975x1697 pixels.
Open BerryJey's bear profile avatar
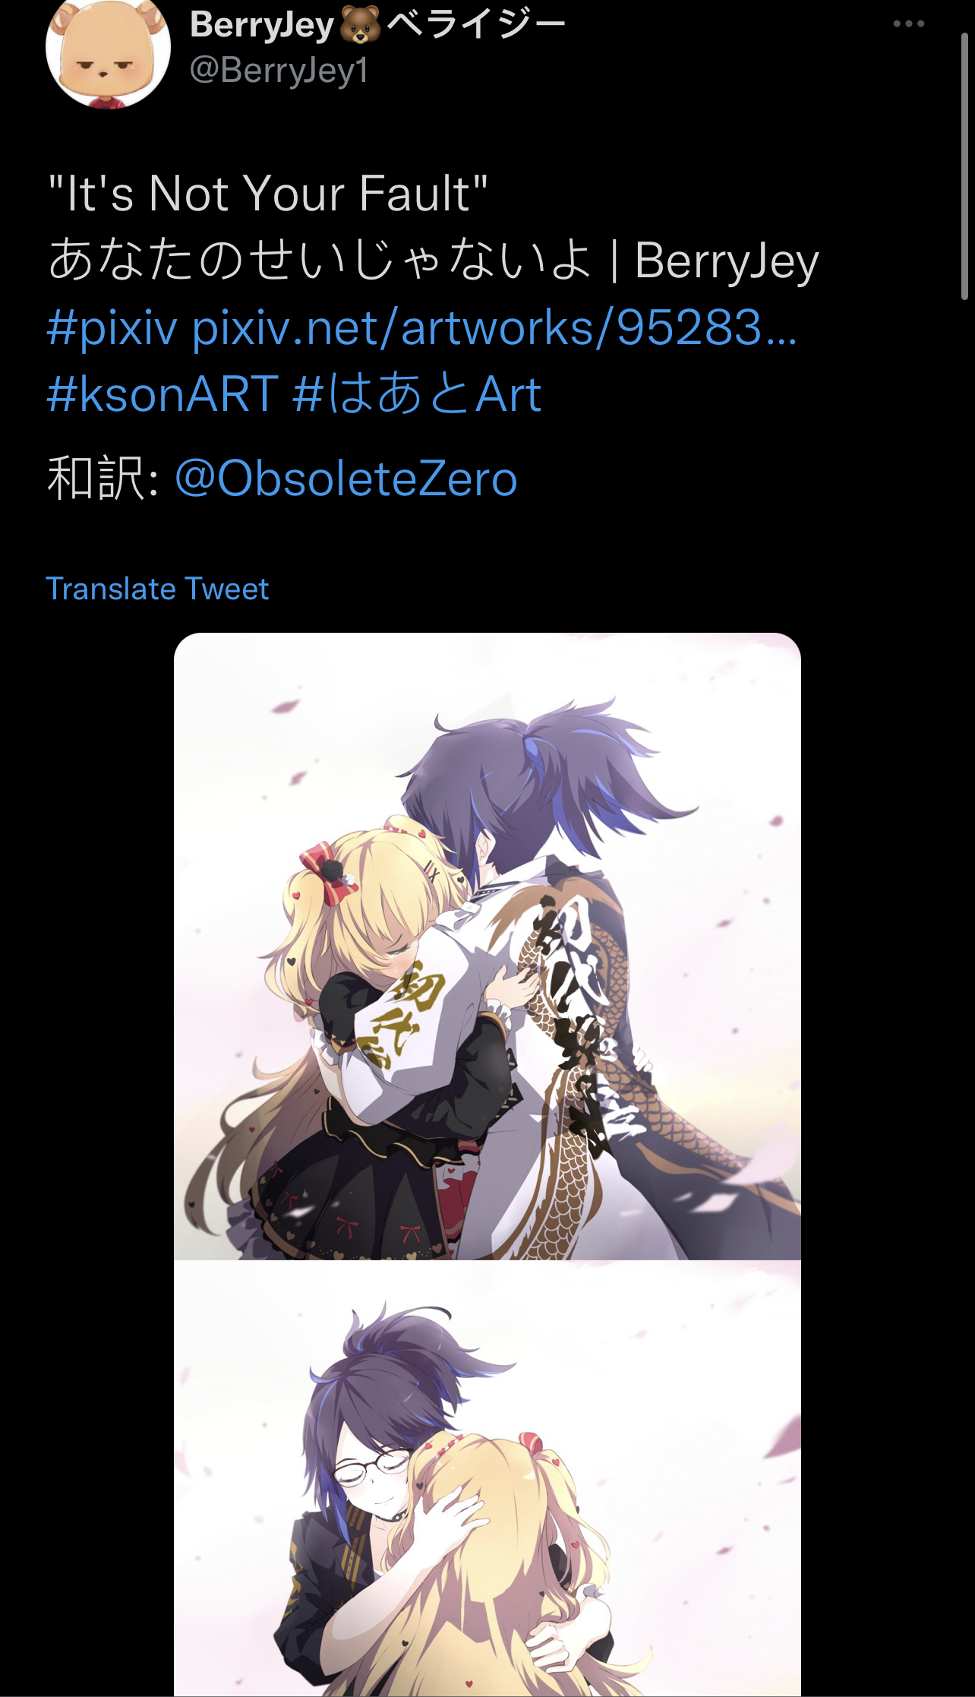pos(108,53)
